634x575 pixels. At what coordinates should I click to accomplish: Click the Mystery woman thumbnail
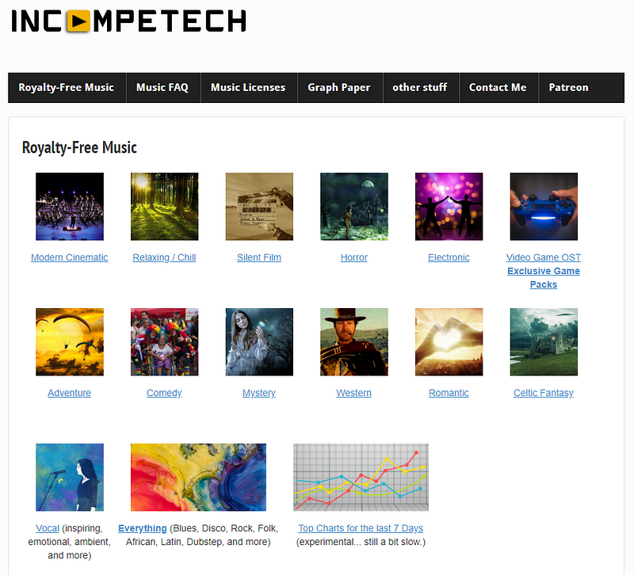(259, 342)
